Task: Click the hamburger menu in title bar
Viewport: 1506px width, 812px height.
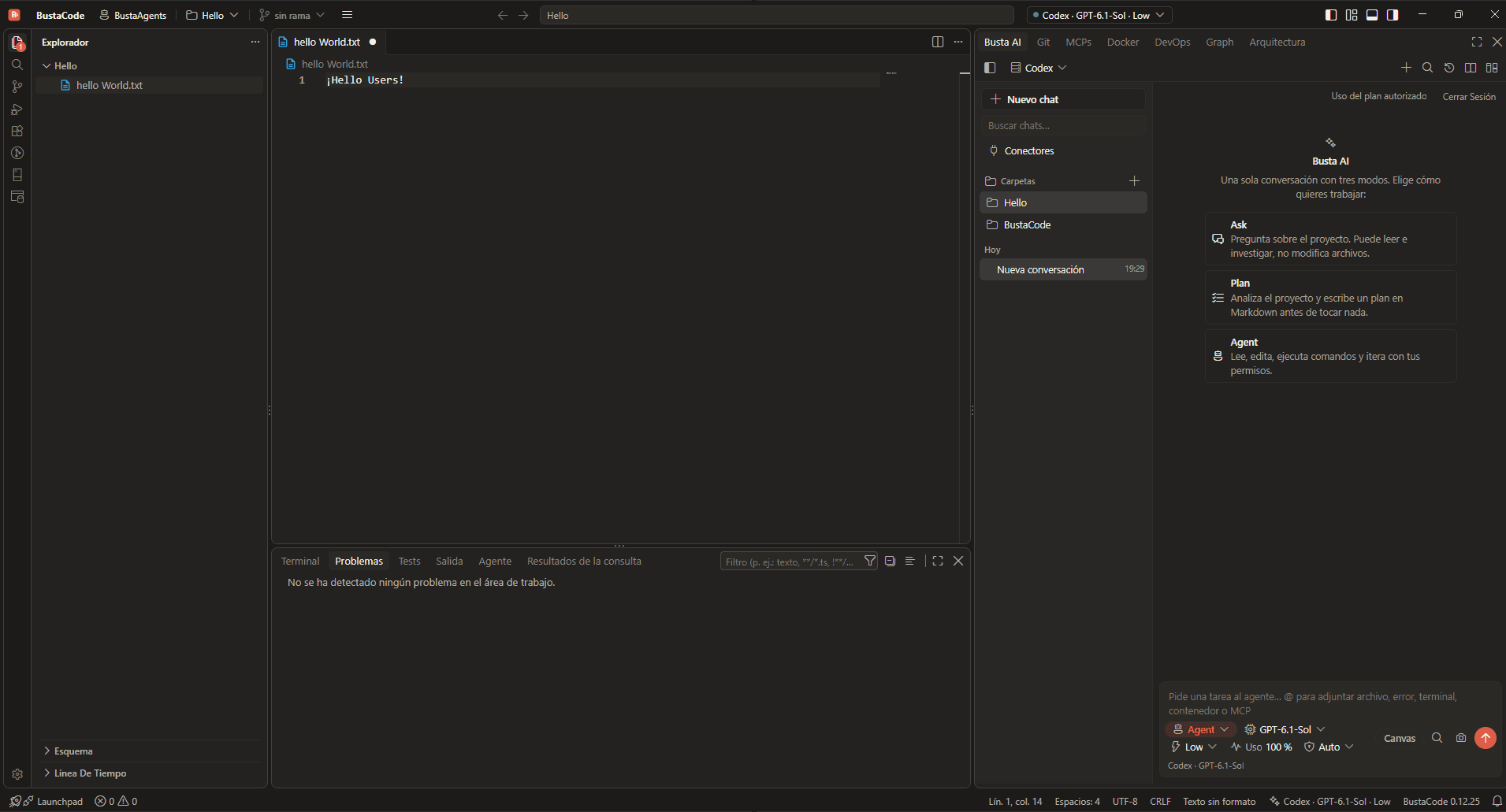Action: [x=347, y=15]
